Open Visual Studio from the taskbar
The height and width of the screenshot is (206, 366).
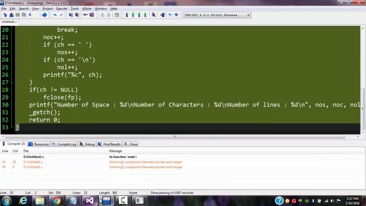click(90, 201)
